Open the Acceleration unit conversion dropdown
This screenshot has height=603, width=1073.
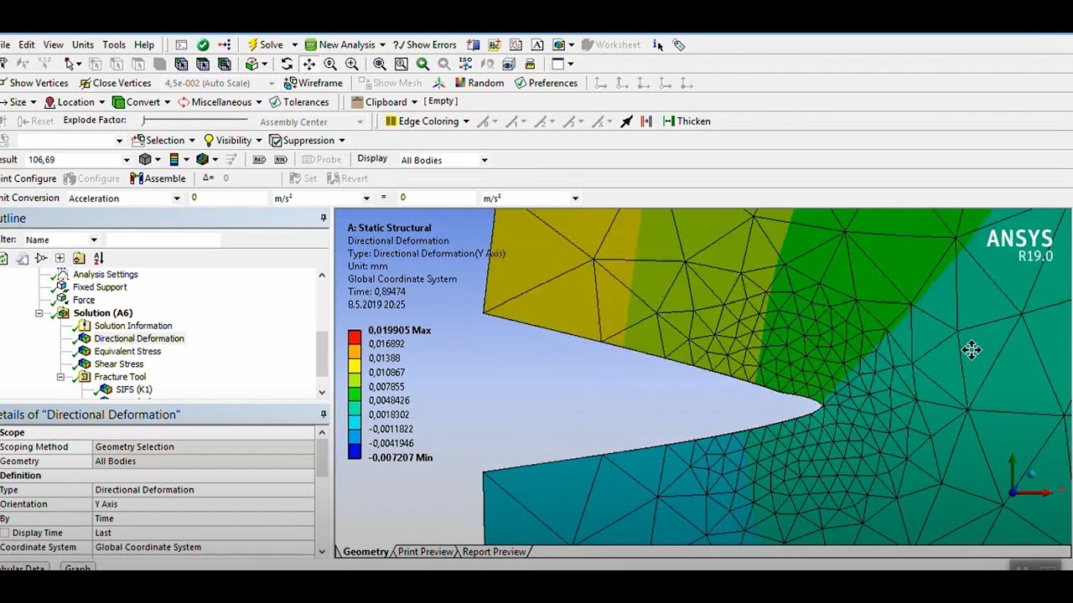click(177, 198)
